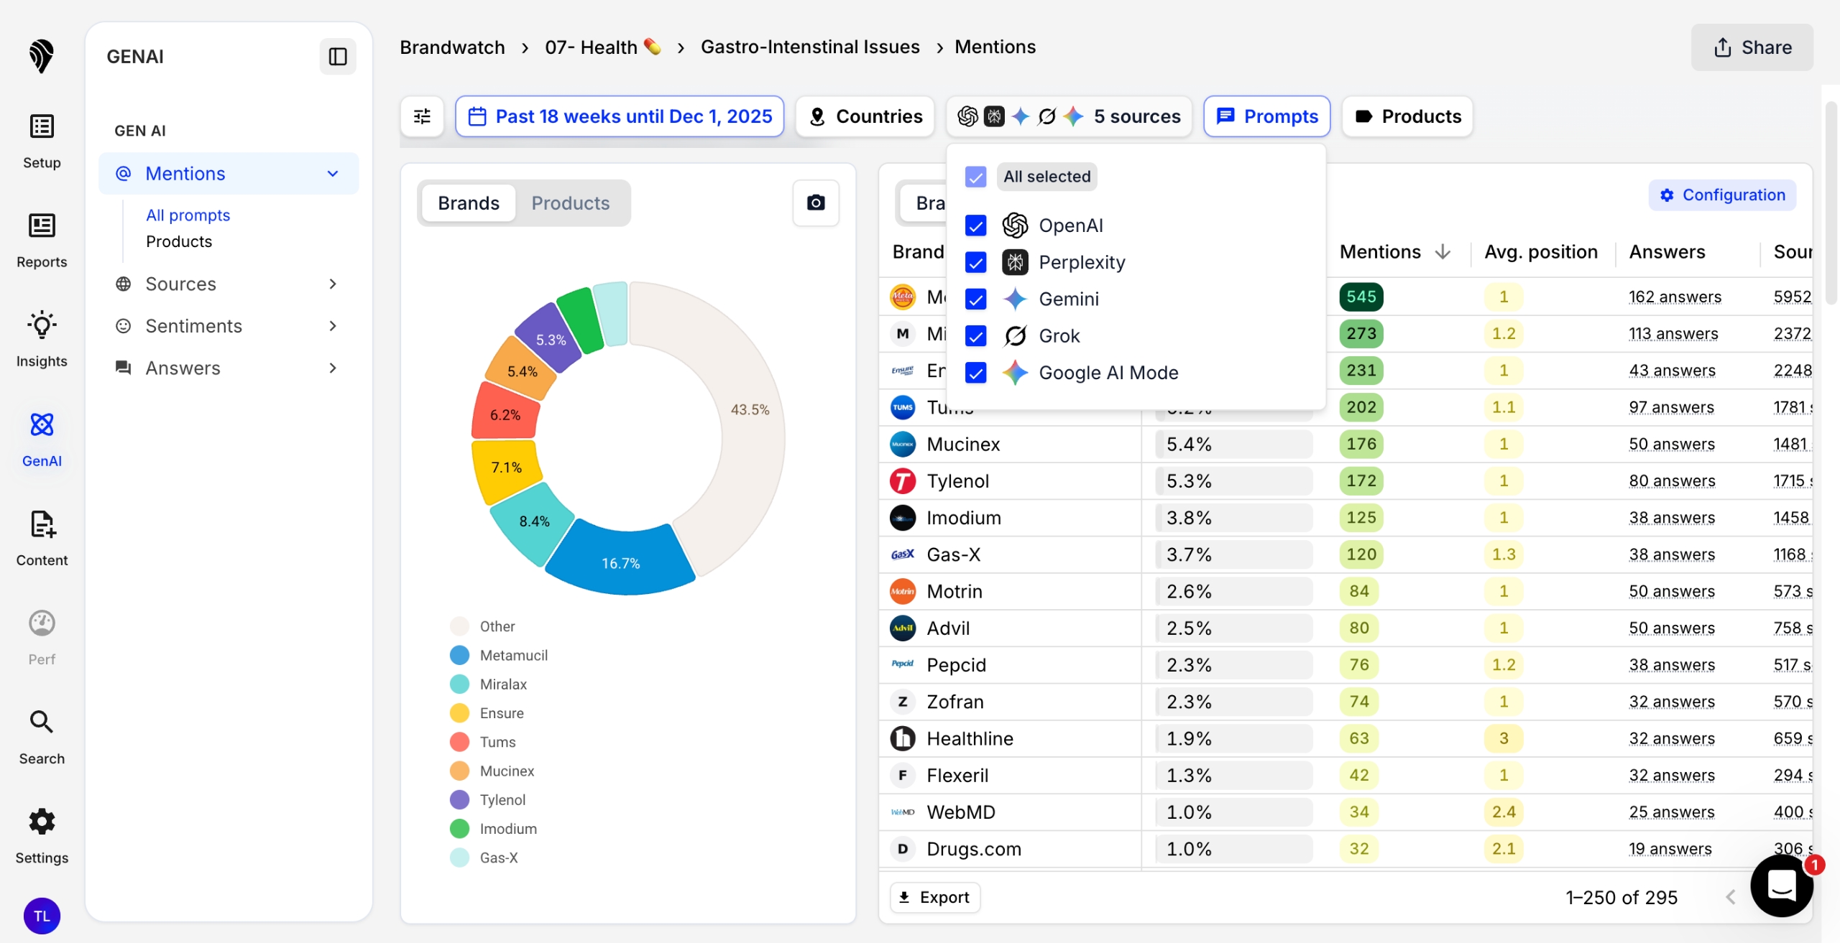
Task: Go to Brandwatch breadcrumb
Action: click(452, 47)
